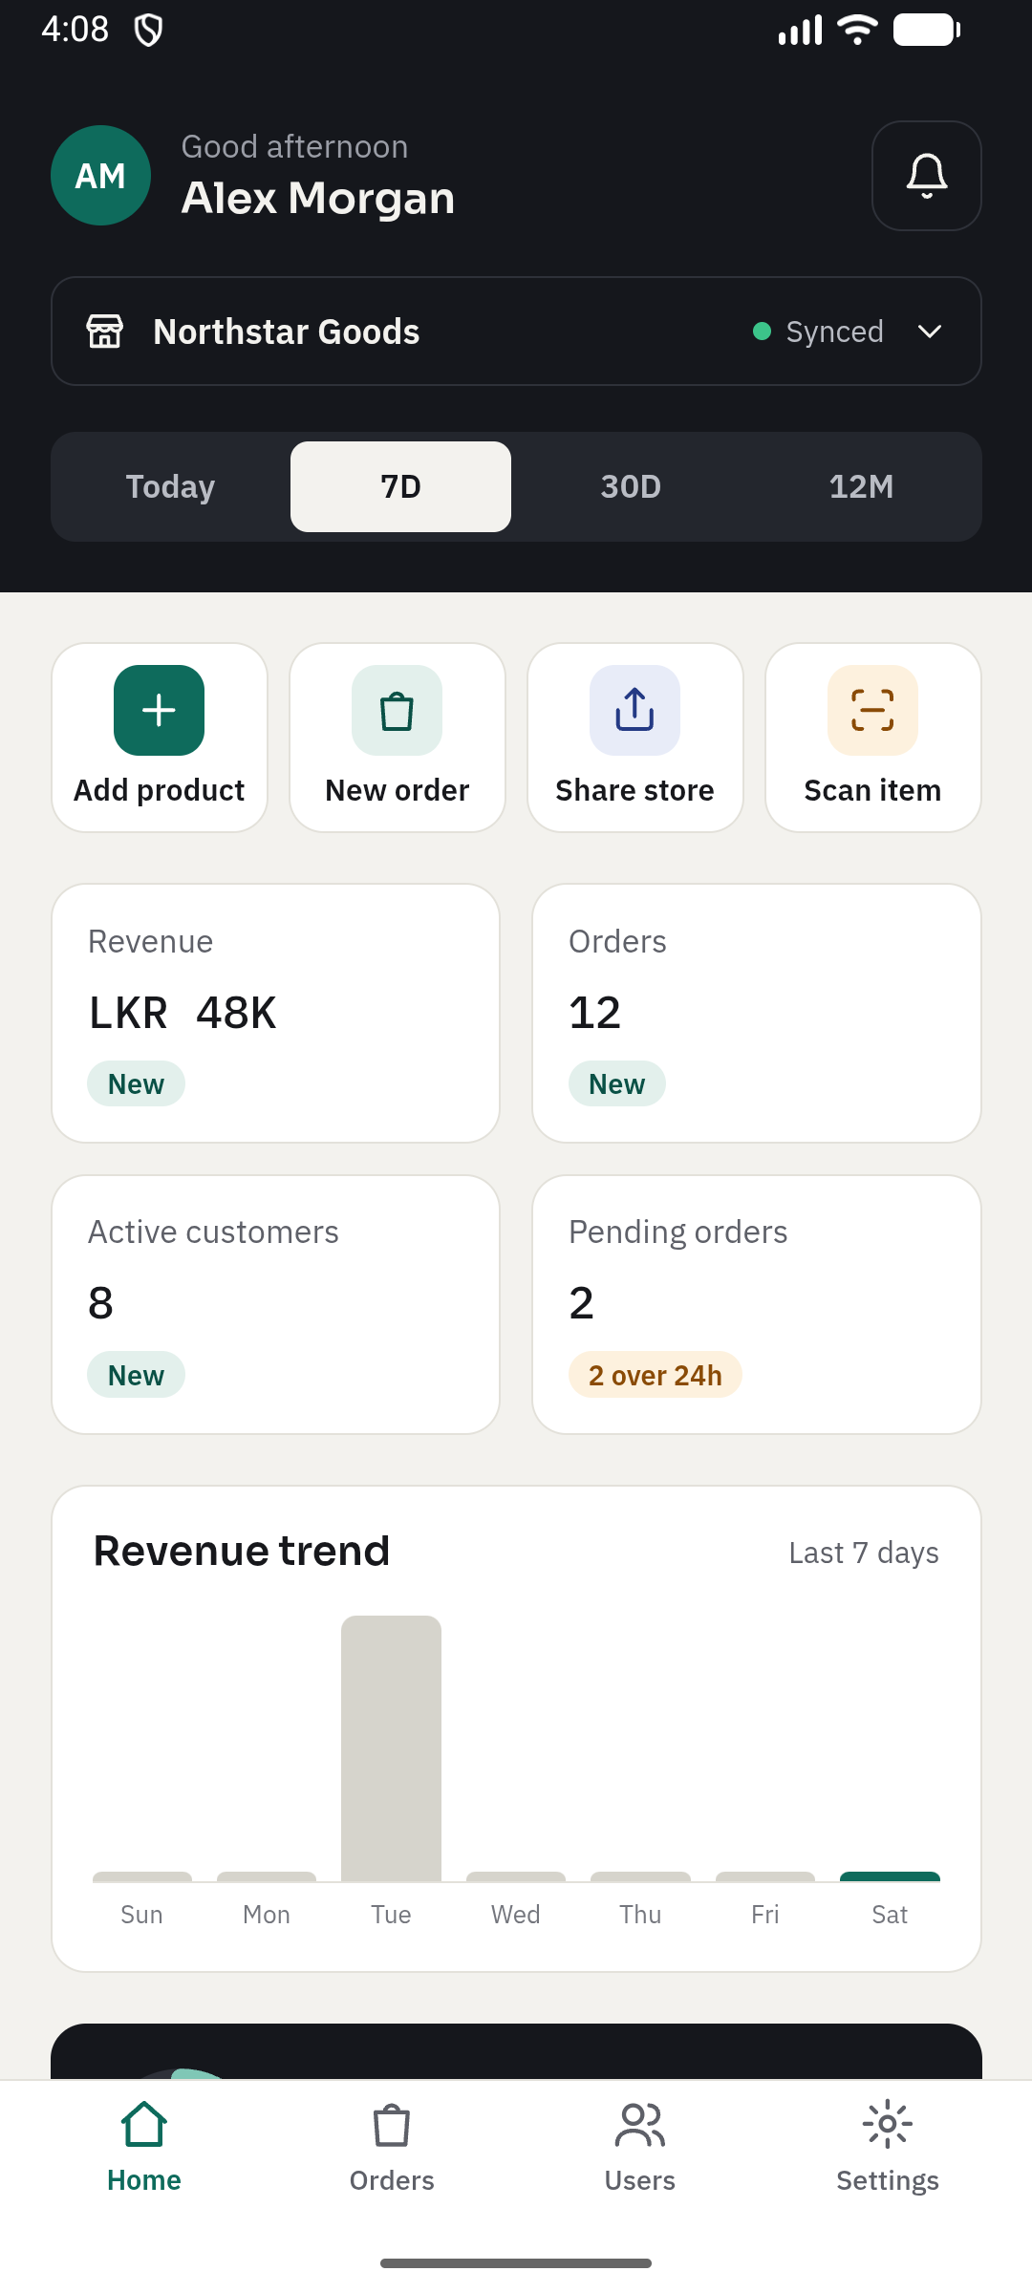The height and width of the screenshot is (2293, 1032).
Task: Click the Mon axis label
Action: 267,1915
